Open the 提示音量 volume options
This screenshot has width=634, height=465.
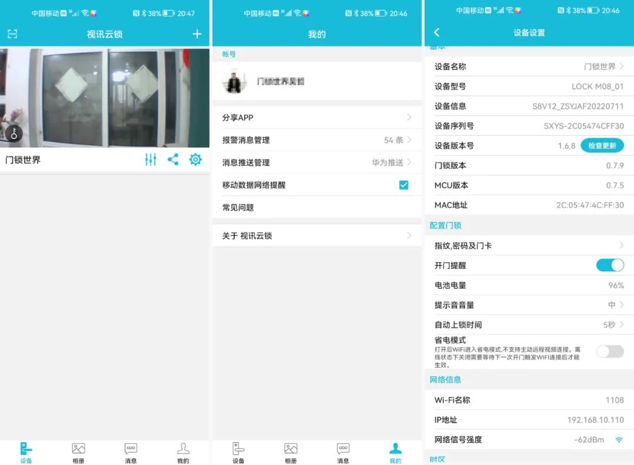528,305
